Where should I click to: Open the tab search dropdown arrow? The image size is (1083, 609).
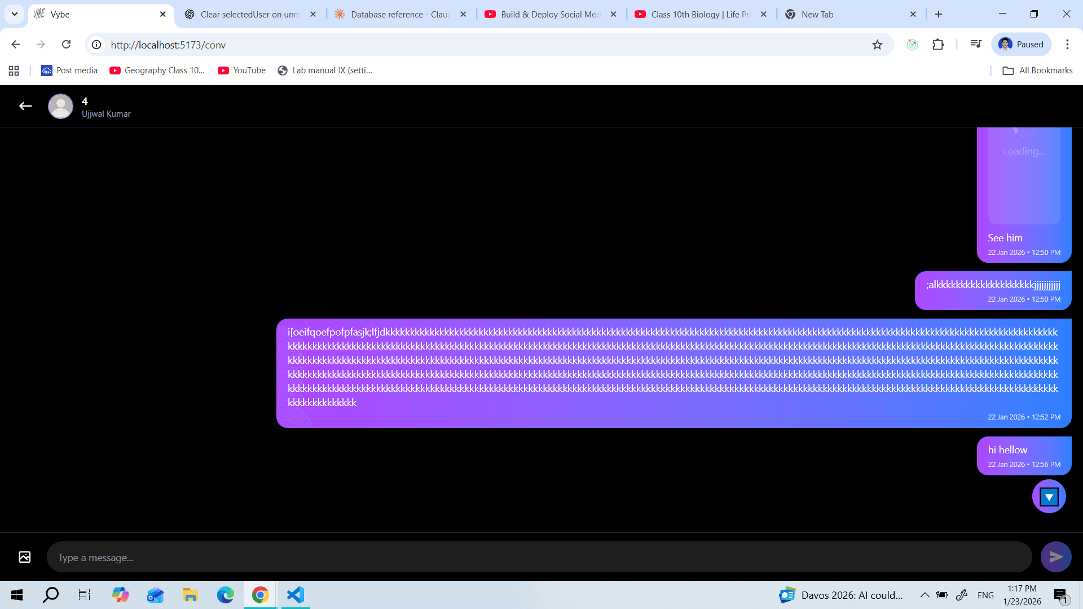pyautogui.click(x=14, y=14)
